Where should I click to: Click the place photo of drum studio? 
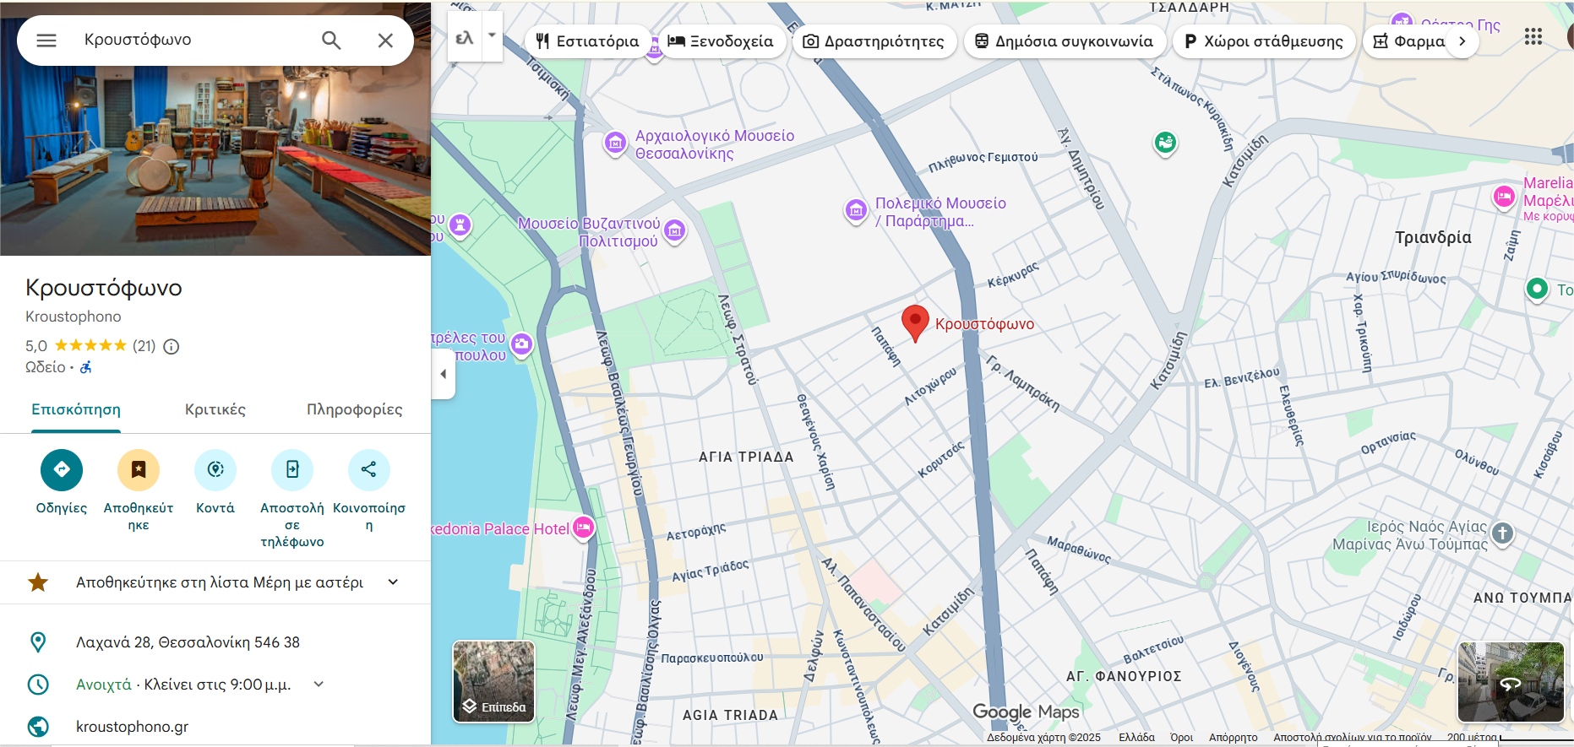(x=215, y=160)
